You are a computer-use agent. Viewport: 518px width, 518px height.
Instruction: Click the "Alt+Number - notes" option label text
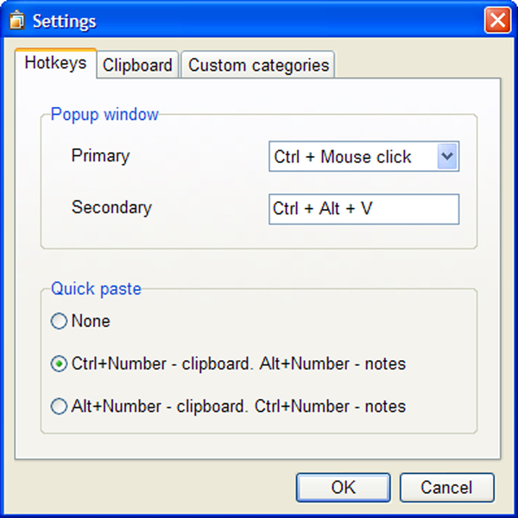[332, 364]
